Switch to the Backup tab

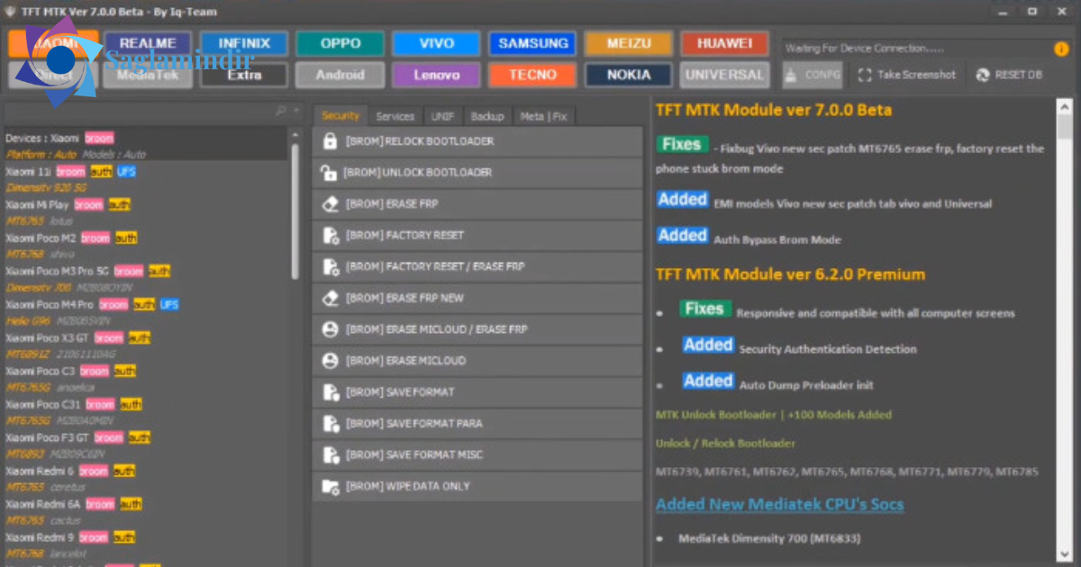pos(487,116)
